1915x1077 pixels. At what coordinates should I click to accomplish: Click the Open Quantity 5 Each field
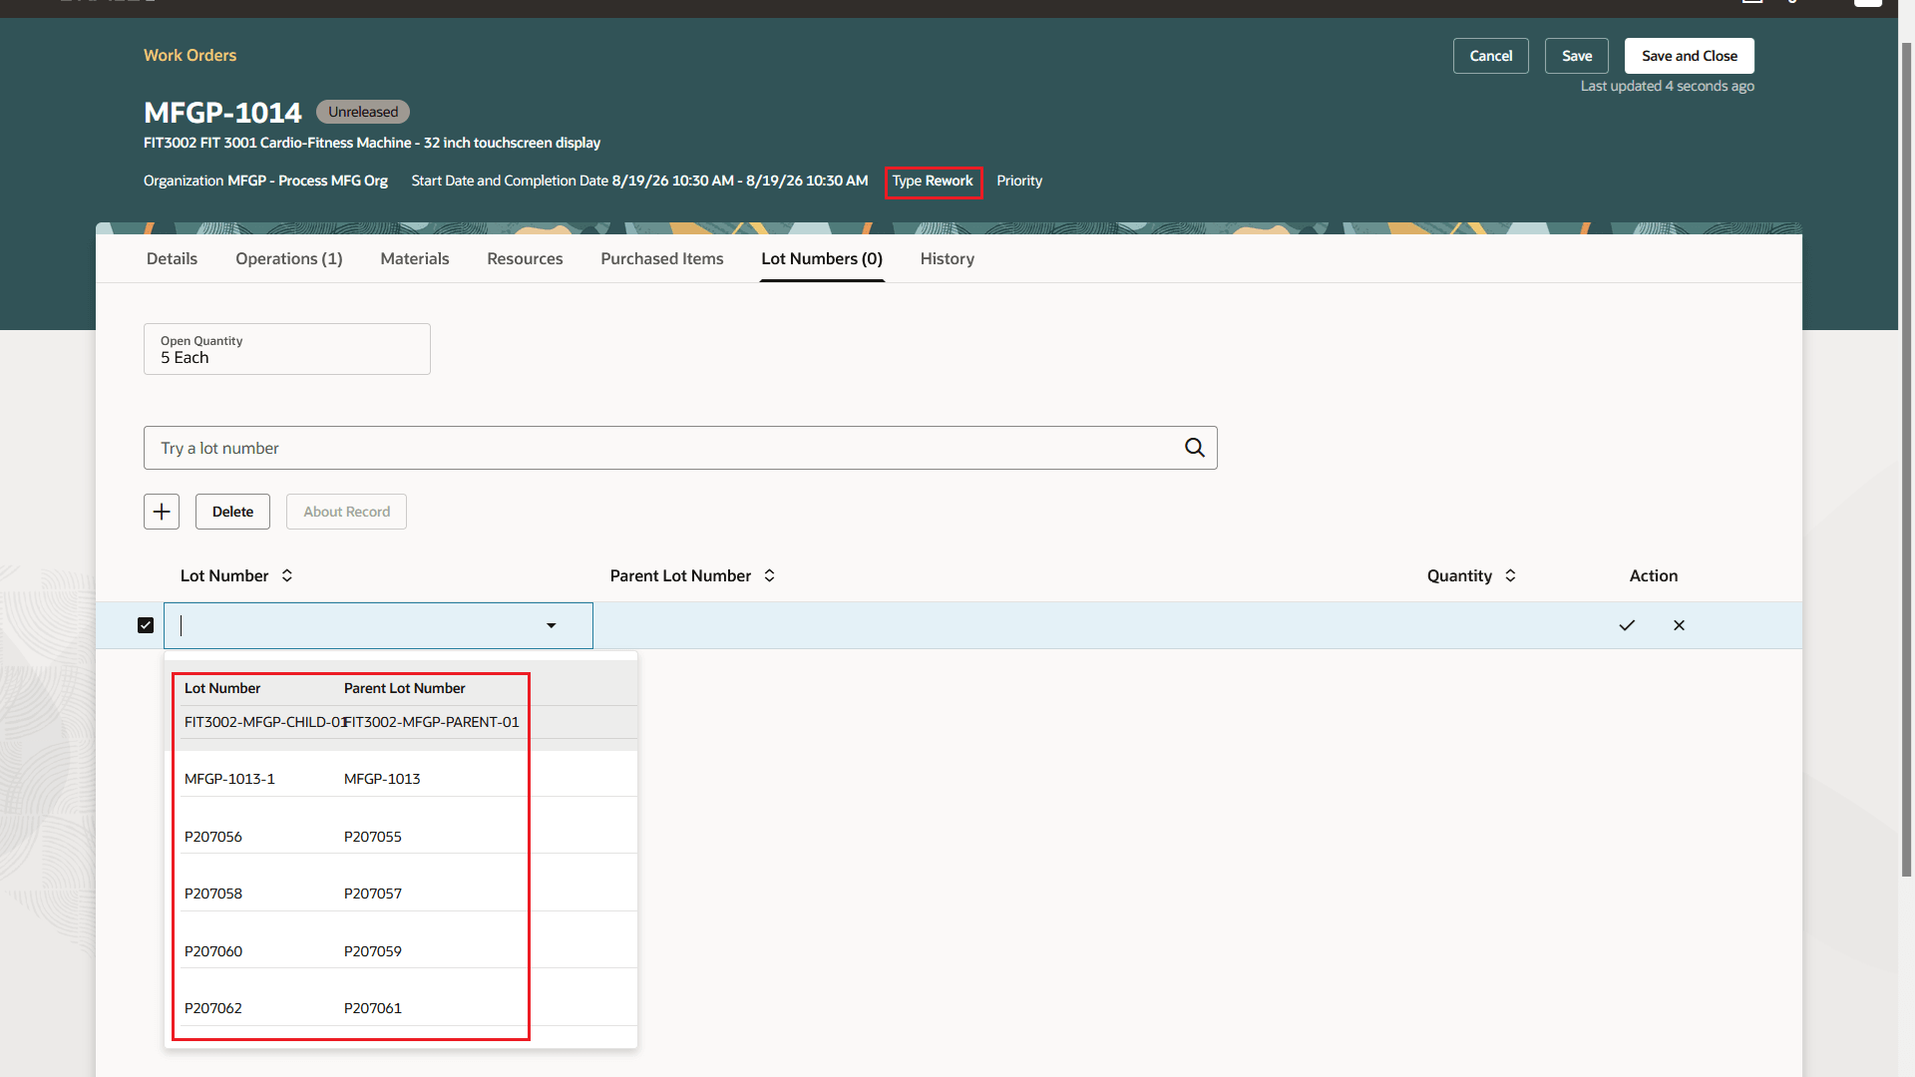click(287, 349)
